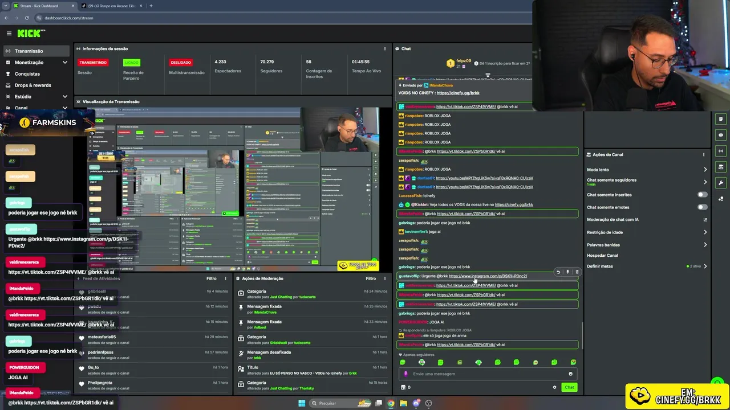Open Filtro in Ações de Moderação
The height and width of the screenshot is (410, 730).
click(371, 278)
